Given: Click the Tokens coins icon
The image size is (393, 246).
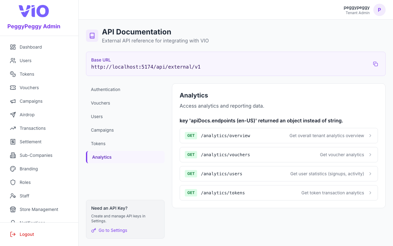Looking at the screenshot, I should (13, 74).
